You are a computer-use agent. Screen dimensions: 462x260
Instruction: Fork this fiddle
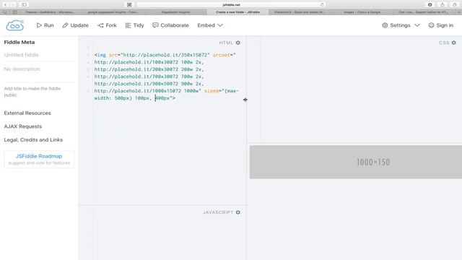(107, 25)
